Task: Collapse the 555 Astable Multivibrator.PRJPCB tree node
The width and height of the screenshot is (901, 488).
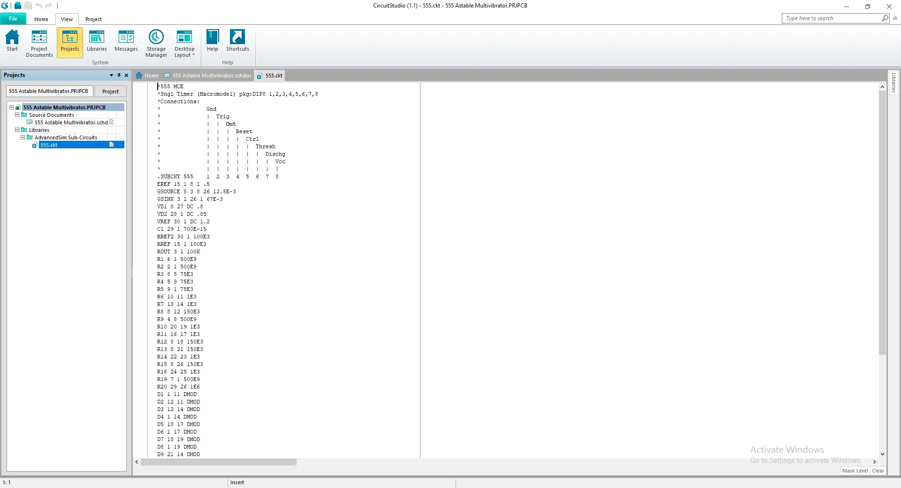Action: pos(11,107)
